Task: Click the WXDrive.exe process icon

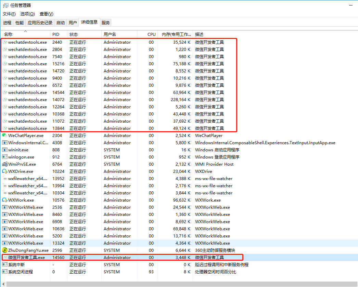Action: [x=4, y=172]
